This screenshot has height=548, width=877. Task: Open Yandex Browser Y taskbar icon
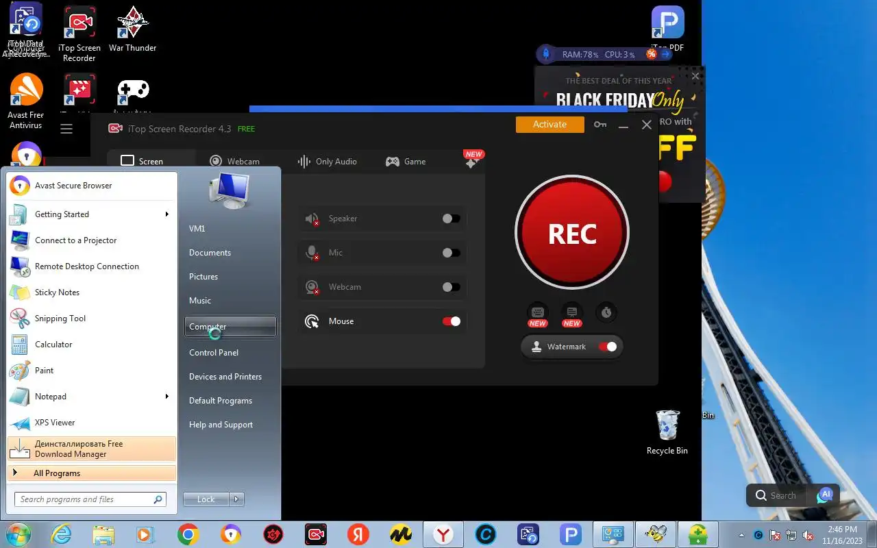click(443, 534)
